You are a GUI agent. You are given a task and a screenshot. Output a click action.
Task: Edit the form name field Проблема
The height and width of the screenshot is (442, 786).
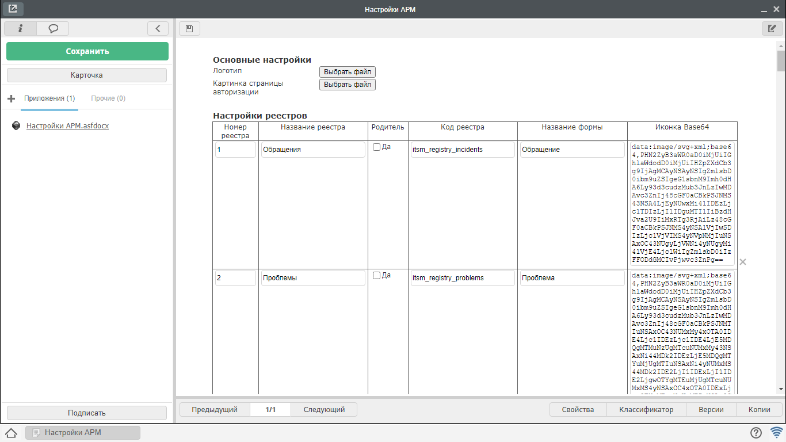click(x=573, y=278)
